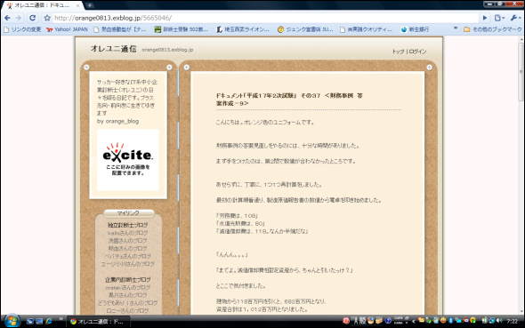Open その他のブックマーク folder
This screenshot has height=328, width=525.
point(493,29)
